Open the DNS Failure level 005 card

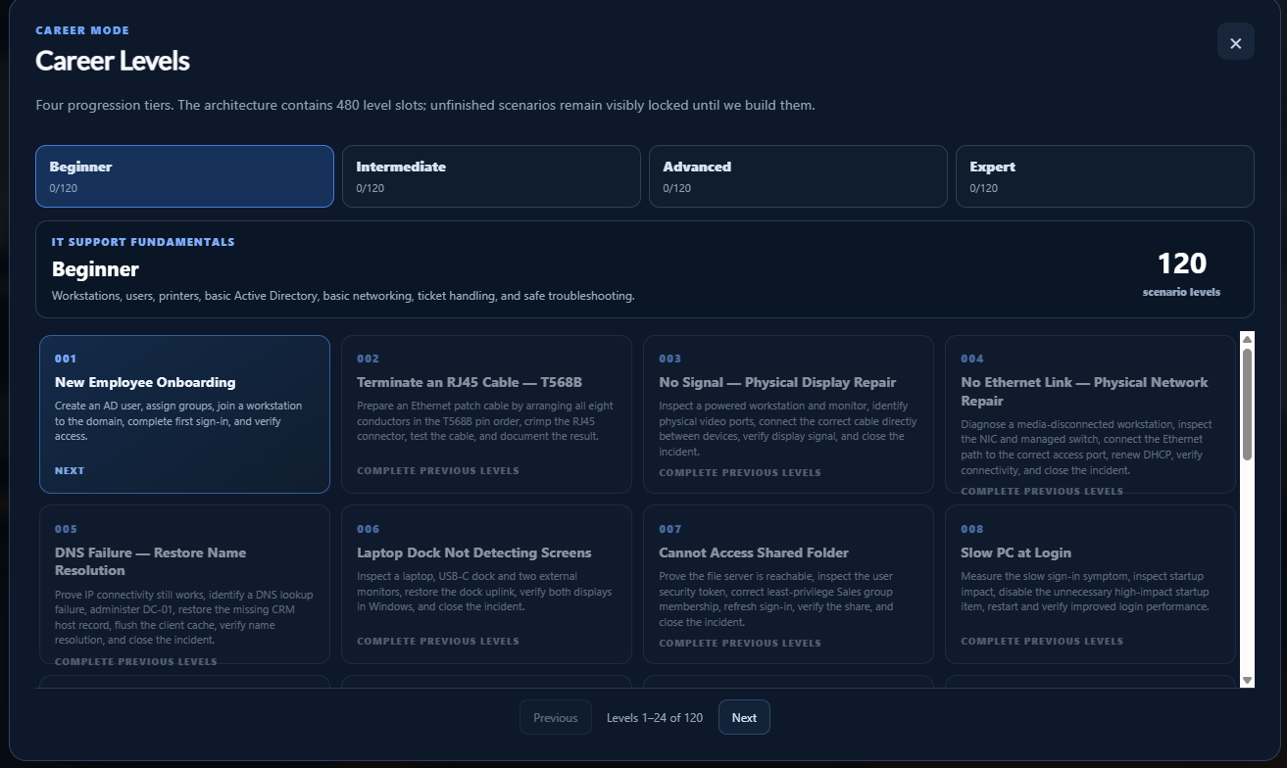[x=184, y=585]
